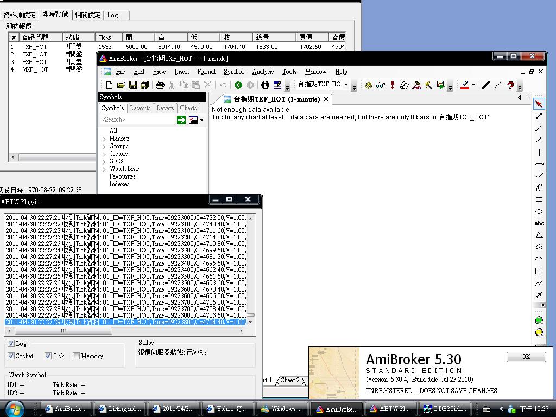Viewport: 556px width, 417px height.
Task: Open the Windows Start button
Action: 15,409
